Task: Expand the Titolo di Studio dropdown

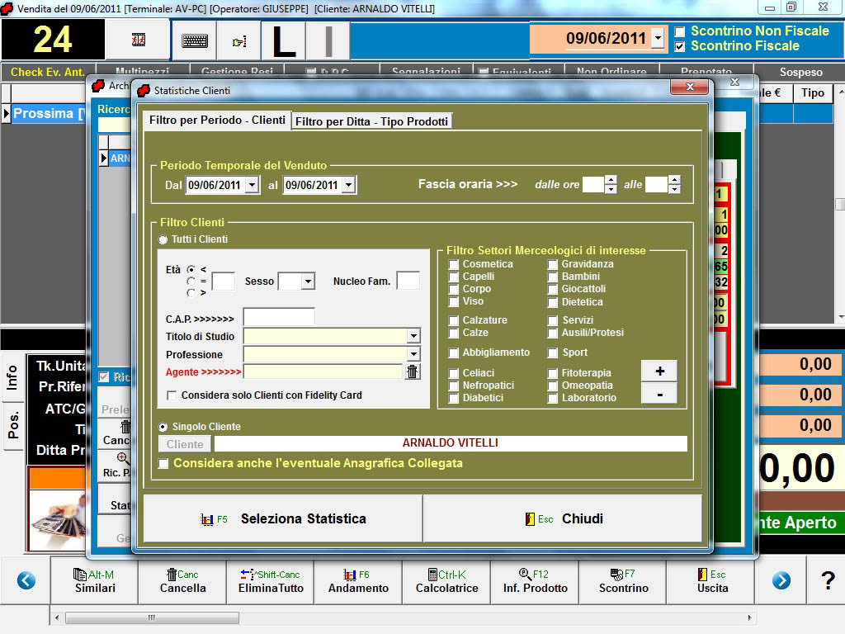Action: tap(413, 336)
